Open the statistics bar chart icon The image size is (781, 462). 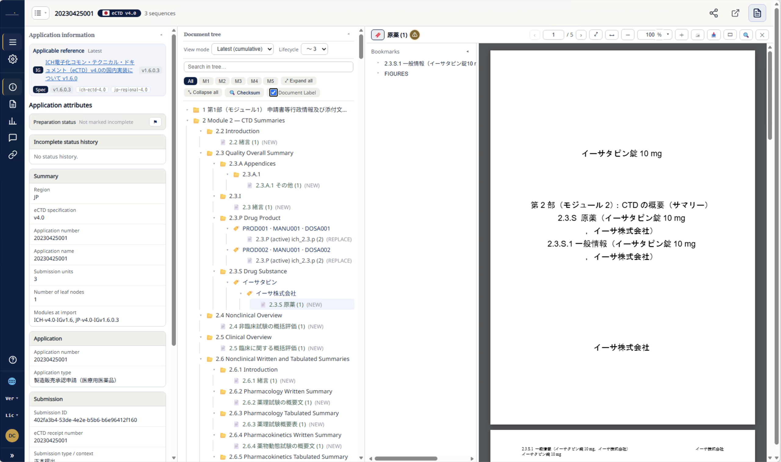coord(13,121)
